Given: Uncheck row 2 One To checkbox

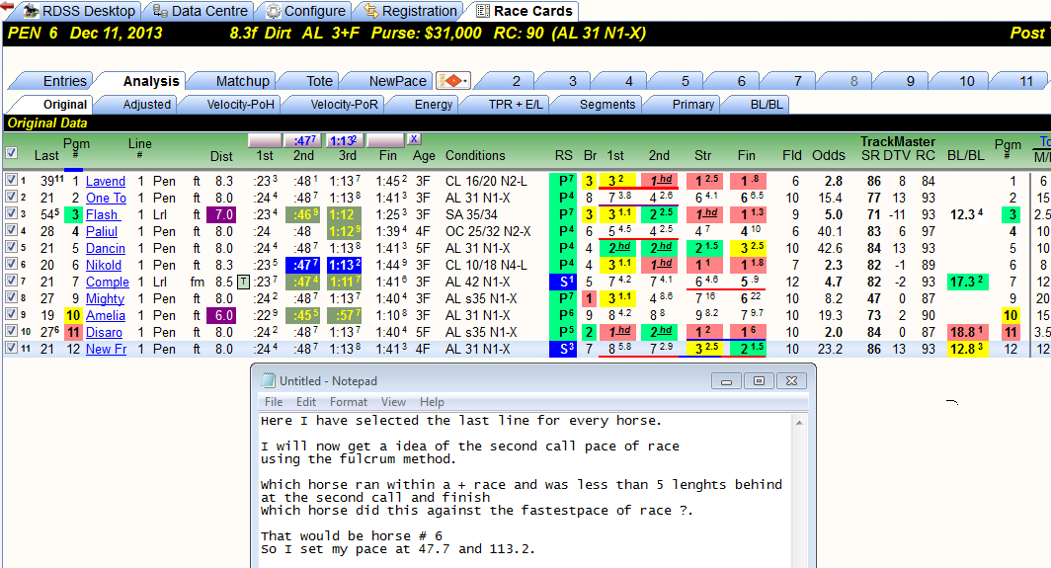Looking at the screenshot, I should [x=12, y=197].
